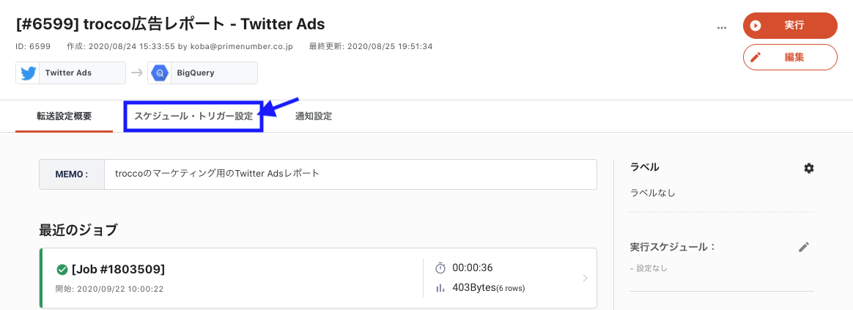Click the MEMO text field
853x310 pixels.
[350, 174]
